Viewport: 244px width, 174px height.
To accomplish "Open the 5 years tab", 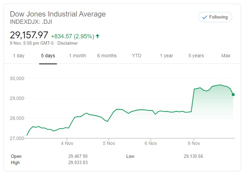I will coord(196,56).
